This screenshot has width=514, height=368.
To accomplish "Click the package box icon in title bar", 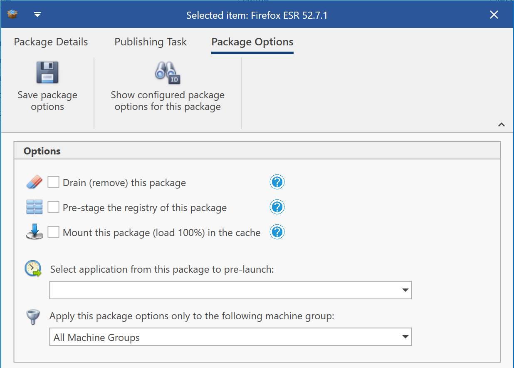I will 12,15.
